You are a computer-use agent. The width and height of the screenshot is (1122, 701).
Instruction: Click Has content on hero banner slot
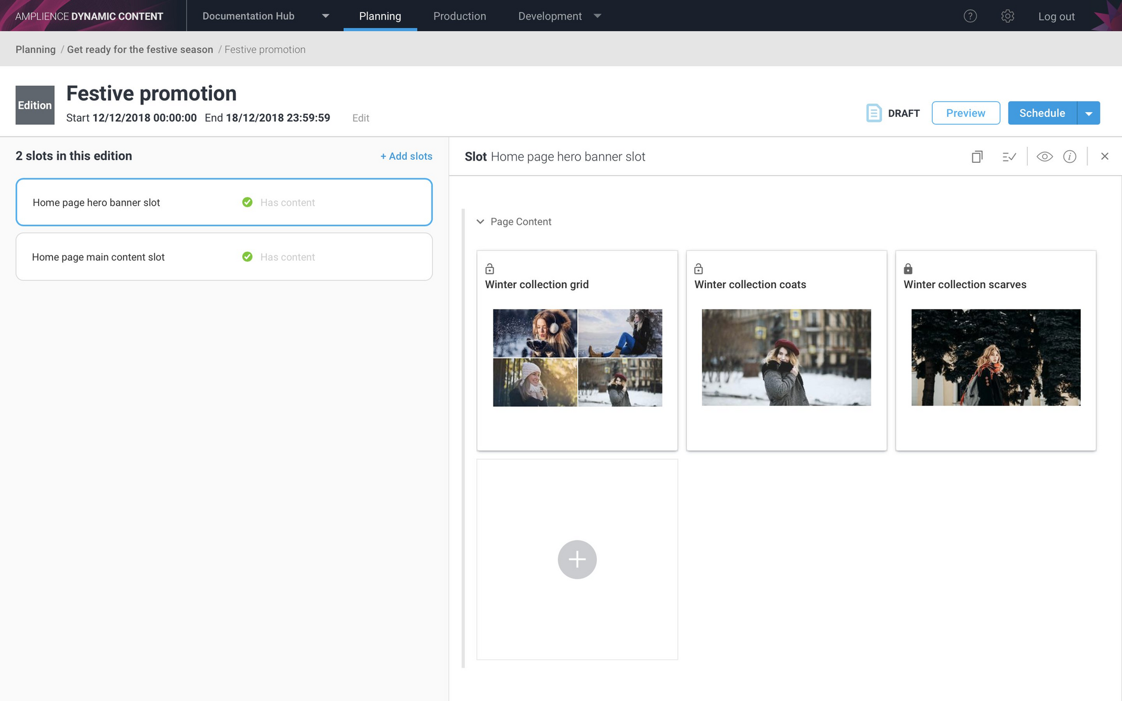288,203
